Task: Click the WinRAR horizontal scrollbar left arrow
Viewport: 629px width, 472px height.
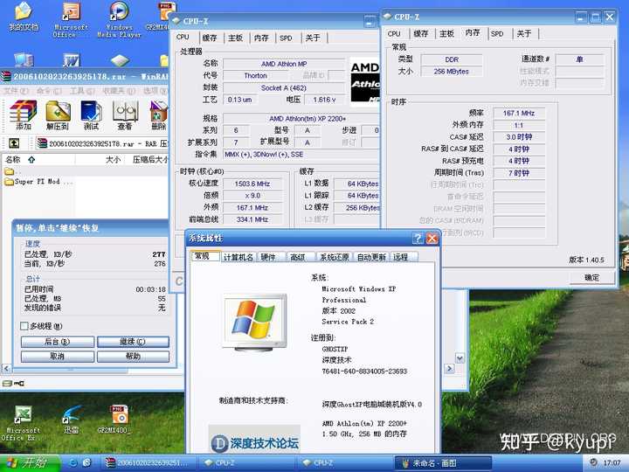Action: [x=6, y=368]
